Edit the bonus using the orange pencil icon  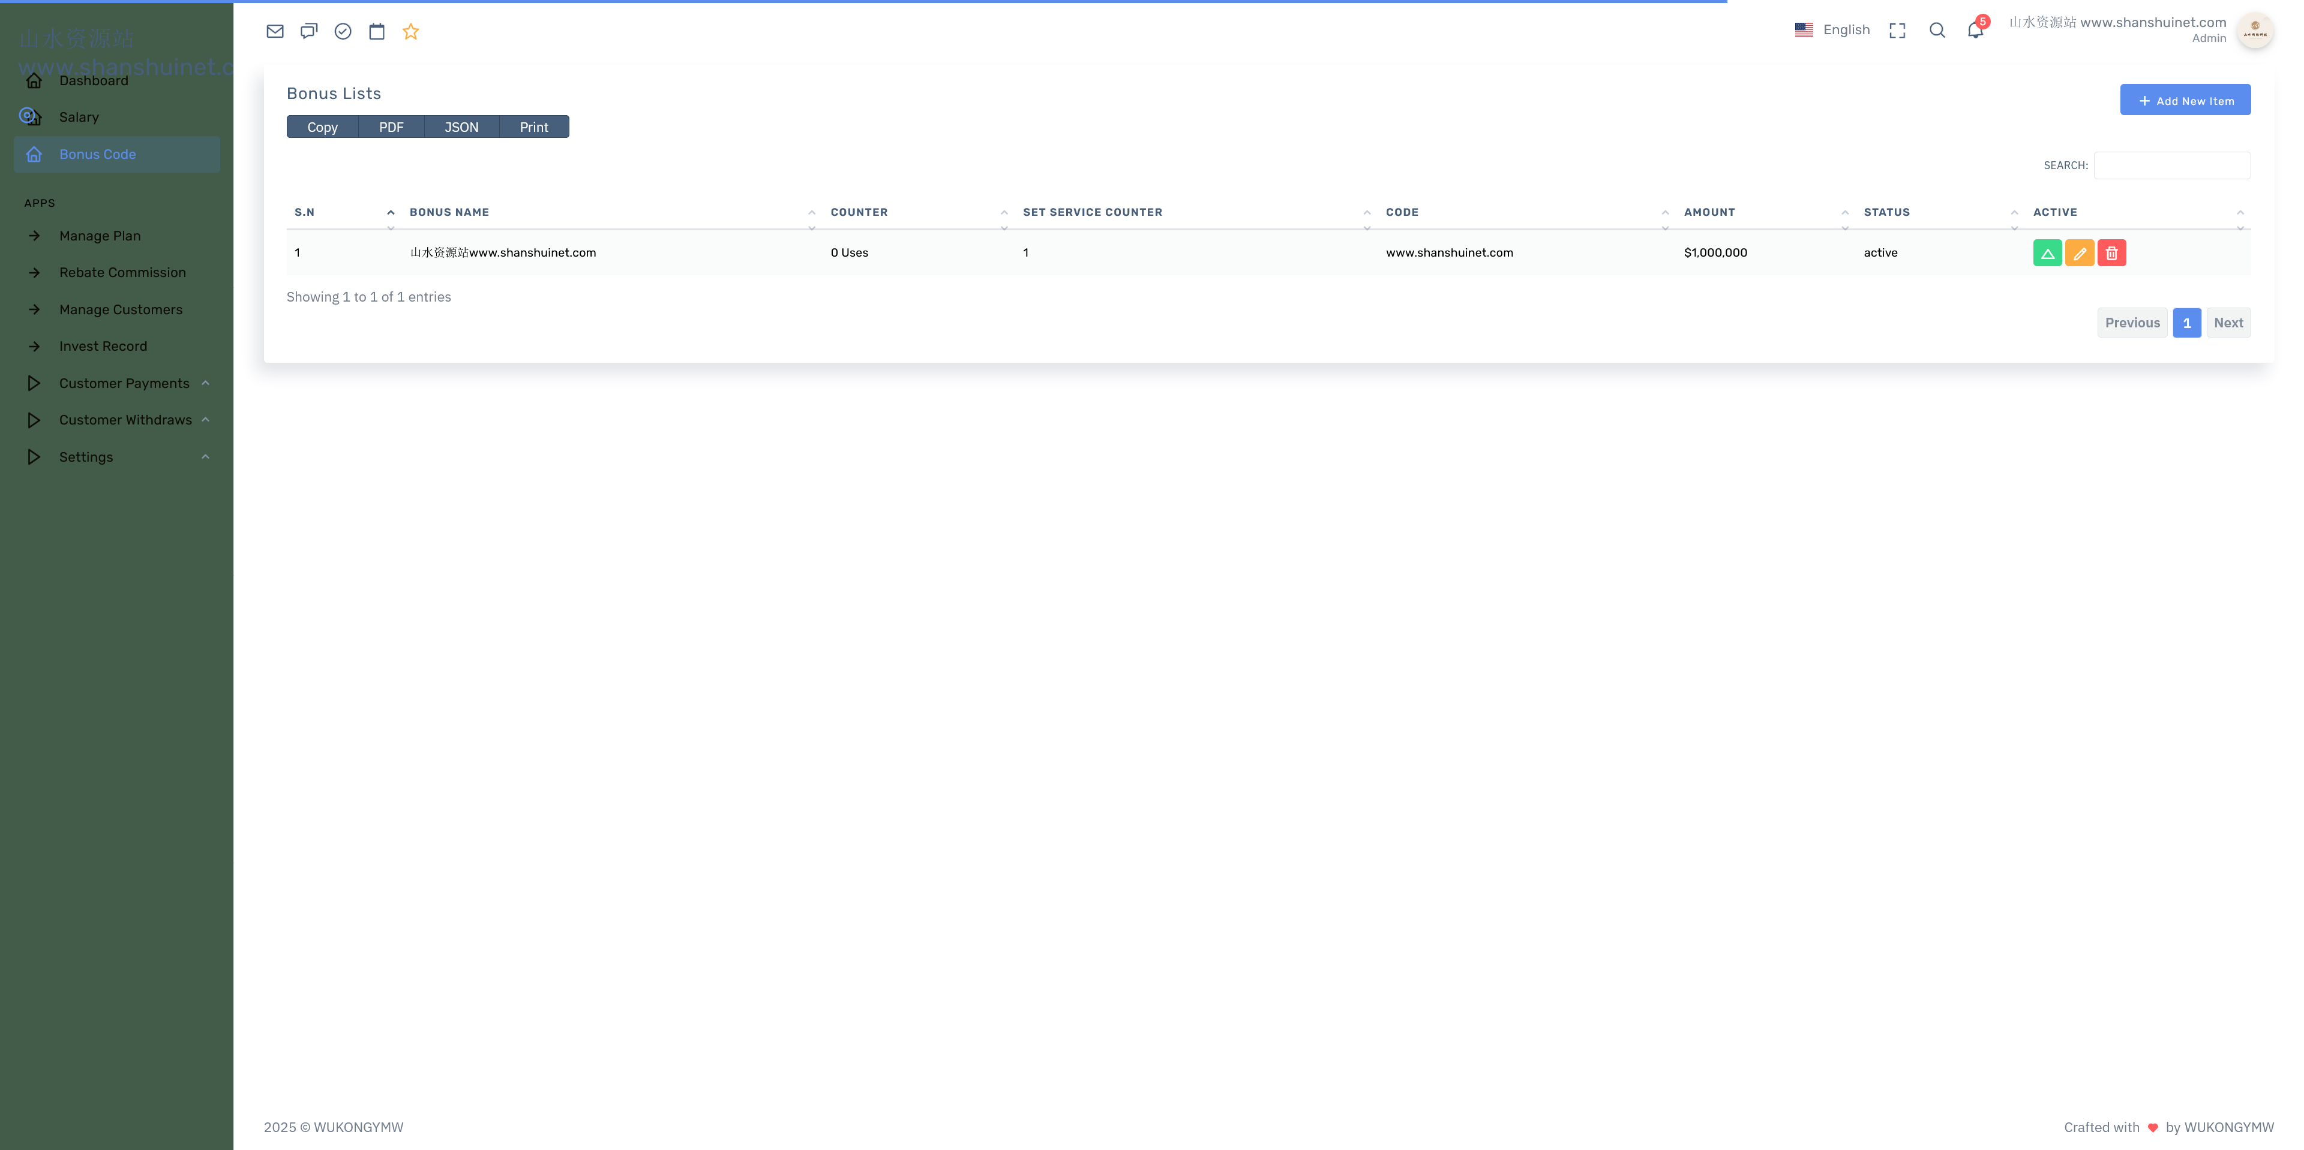point(2080,252)
